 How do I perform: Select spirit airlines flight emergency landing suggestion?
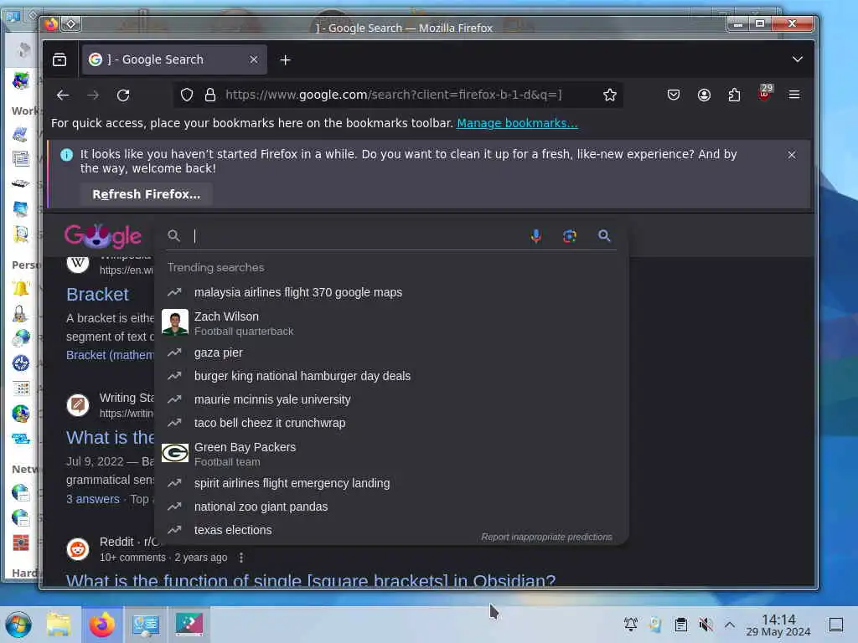[x=391, y=483]
